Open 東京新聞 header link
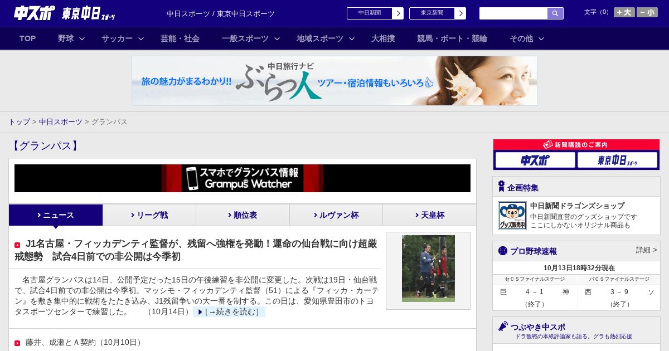This screenshot has height=351, width=669. pos(432,13)
